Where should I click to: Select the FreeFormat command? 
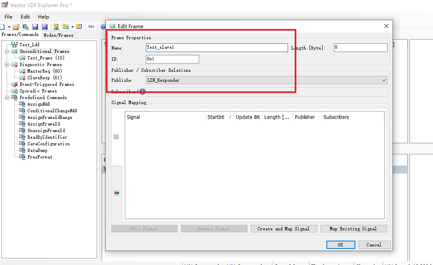click(40, 157)
